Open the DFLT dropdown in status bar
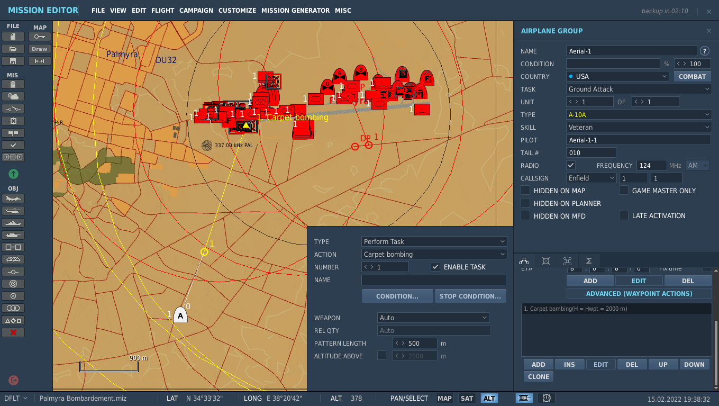Image resolution: width=719 pixels, height=406 pixels. point(15,398)
